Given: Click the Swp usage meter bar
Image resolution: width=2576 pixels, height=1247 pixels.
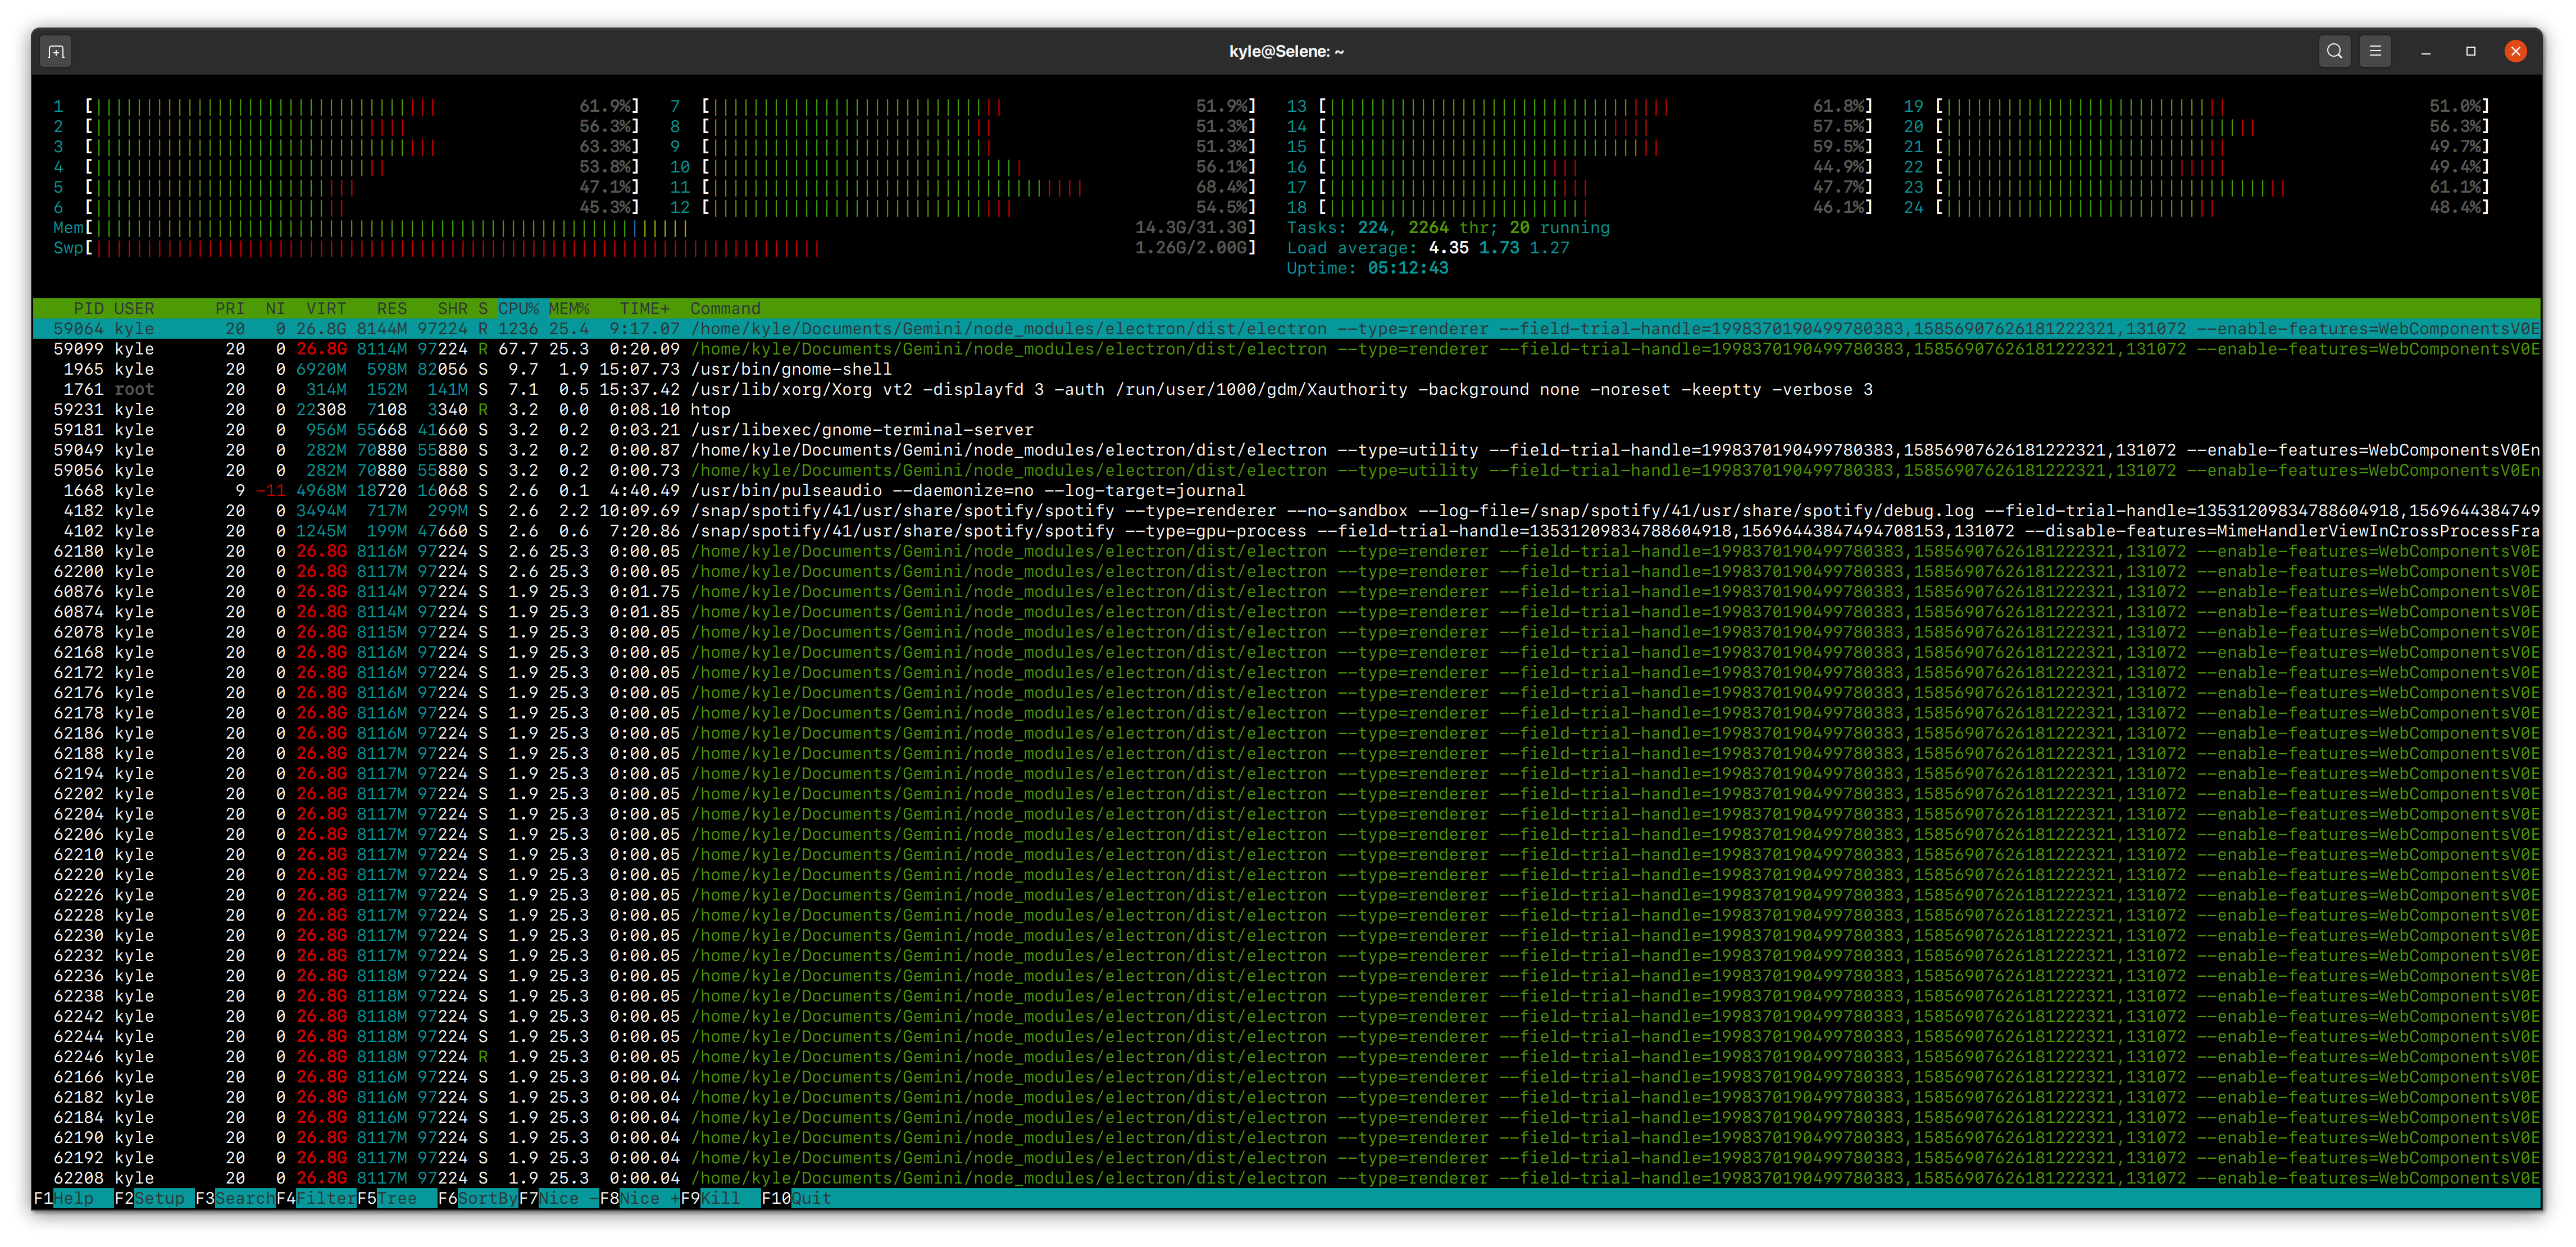Looking at the screenshot, I should click(x=655, y=248).
